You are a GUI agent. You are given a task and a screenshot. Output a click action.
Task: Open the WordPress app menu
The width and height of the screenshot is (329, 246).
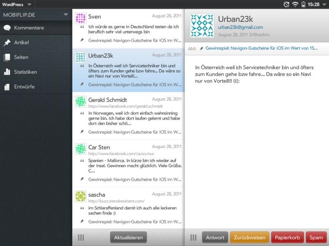[17, 5]
